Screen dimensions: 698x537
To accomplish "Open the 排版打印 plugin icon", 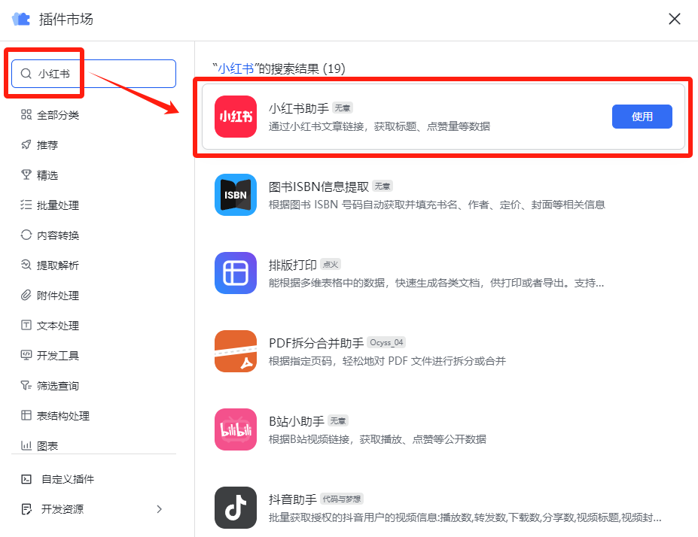I will click(x=236, y=273).
